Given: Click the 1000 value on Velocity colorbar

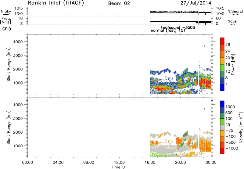Looking at the screenshot, I should coord(230,107).
